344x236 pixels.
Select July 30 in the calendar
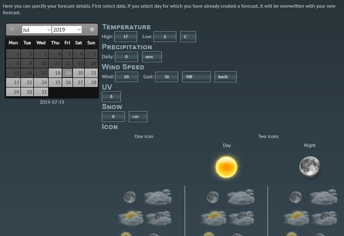(x=27, y=92)
